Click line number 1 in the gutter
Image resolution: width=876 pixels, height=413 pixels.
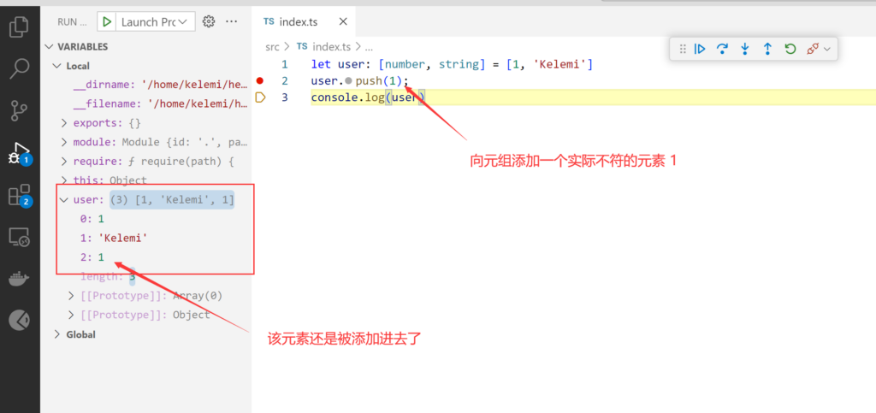coord(285,64)
